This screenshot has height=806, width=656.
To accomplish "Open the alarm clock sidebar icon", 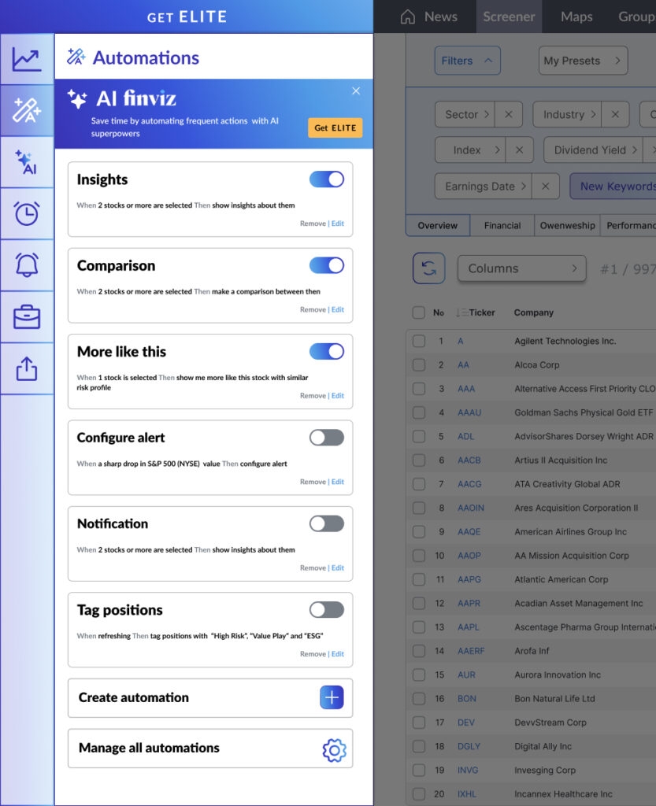I will tap(27, 213).
